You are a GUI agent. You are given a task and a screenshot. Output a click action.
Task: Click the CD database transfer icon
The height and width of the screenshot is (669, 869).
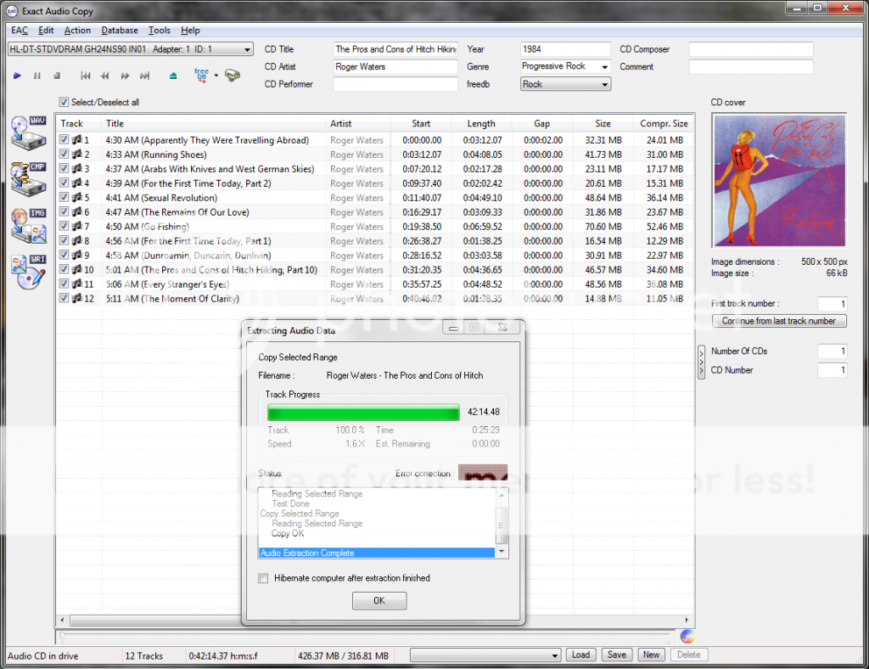click(233, 76)
